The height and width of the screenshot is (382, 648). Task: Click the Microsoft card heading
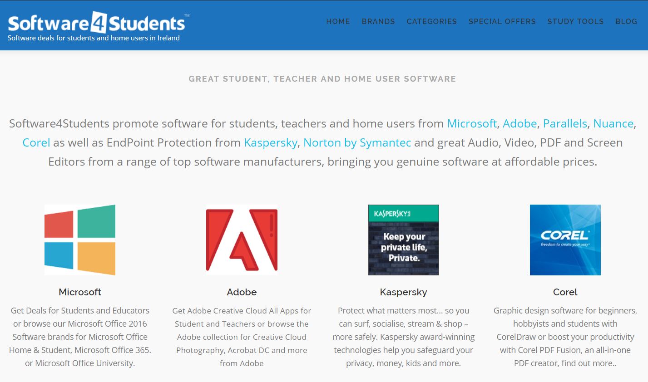tap(80, 292)
